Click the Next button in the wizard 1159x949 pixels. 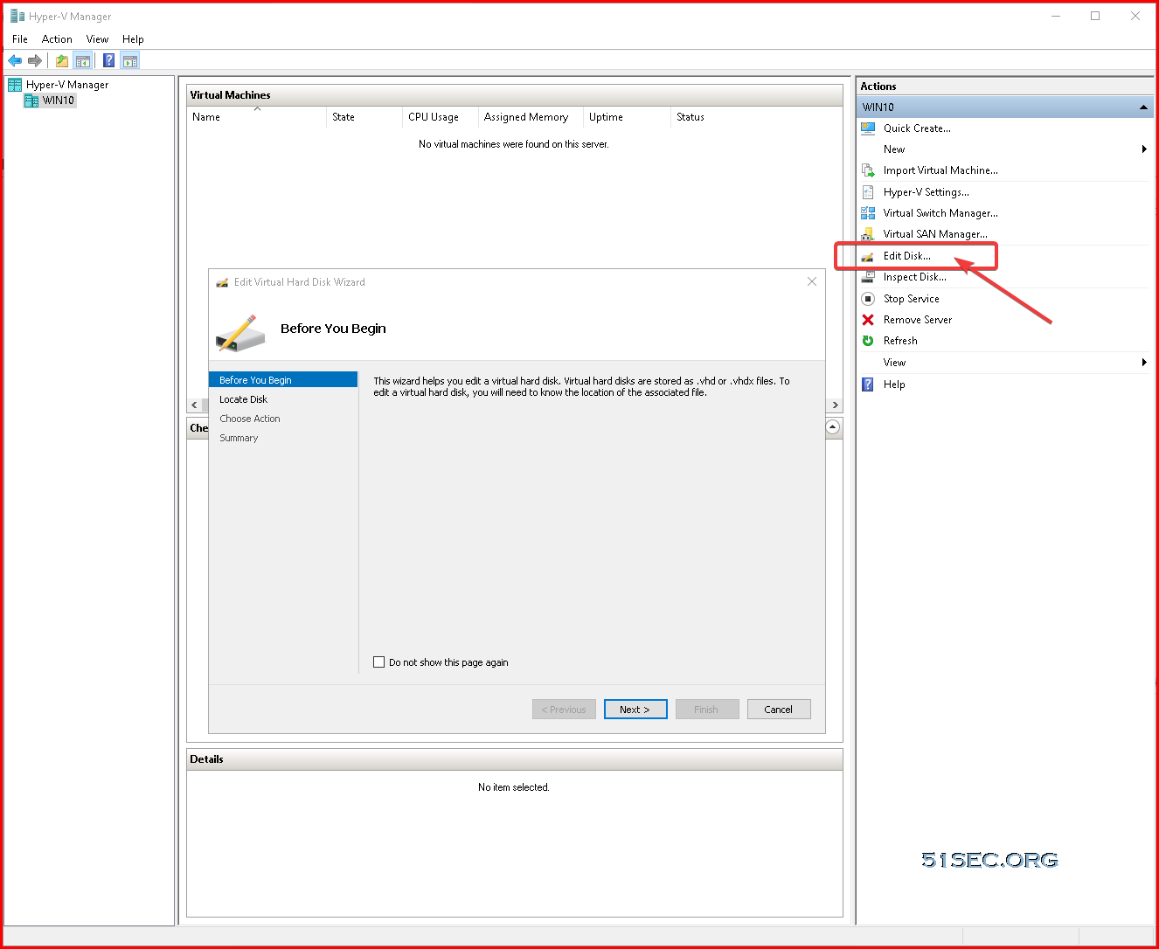click(x=635, y=710)
